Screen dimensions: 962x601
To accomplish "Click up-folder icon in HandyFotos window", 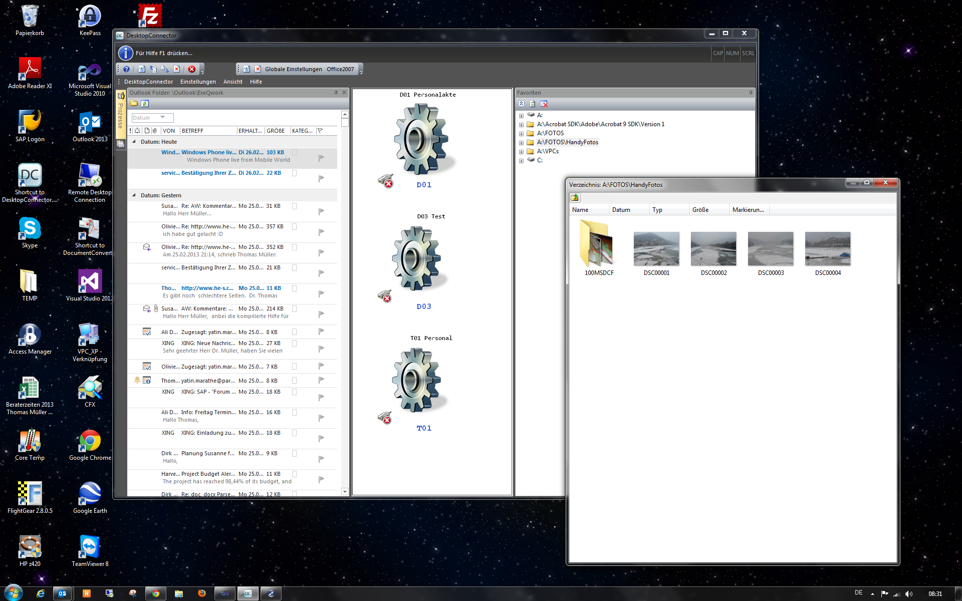I will [575, 197].
